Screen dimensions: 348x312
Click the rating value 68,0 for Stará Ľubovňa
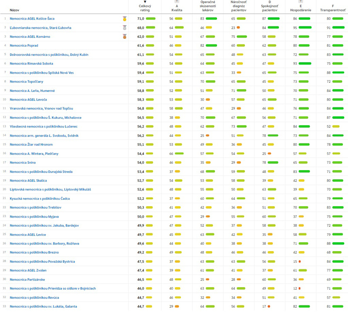tap(141, 28)
